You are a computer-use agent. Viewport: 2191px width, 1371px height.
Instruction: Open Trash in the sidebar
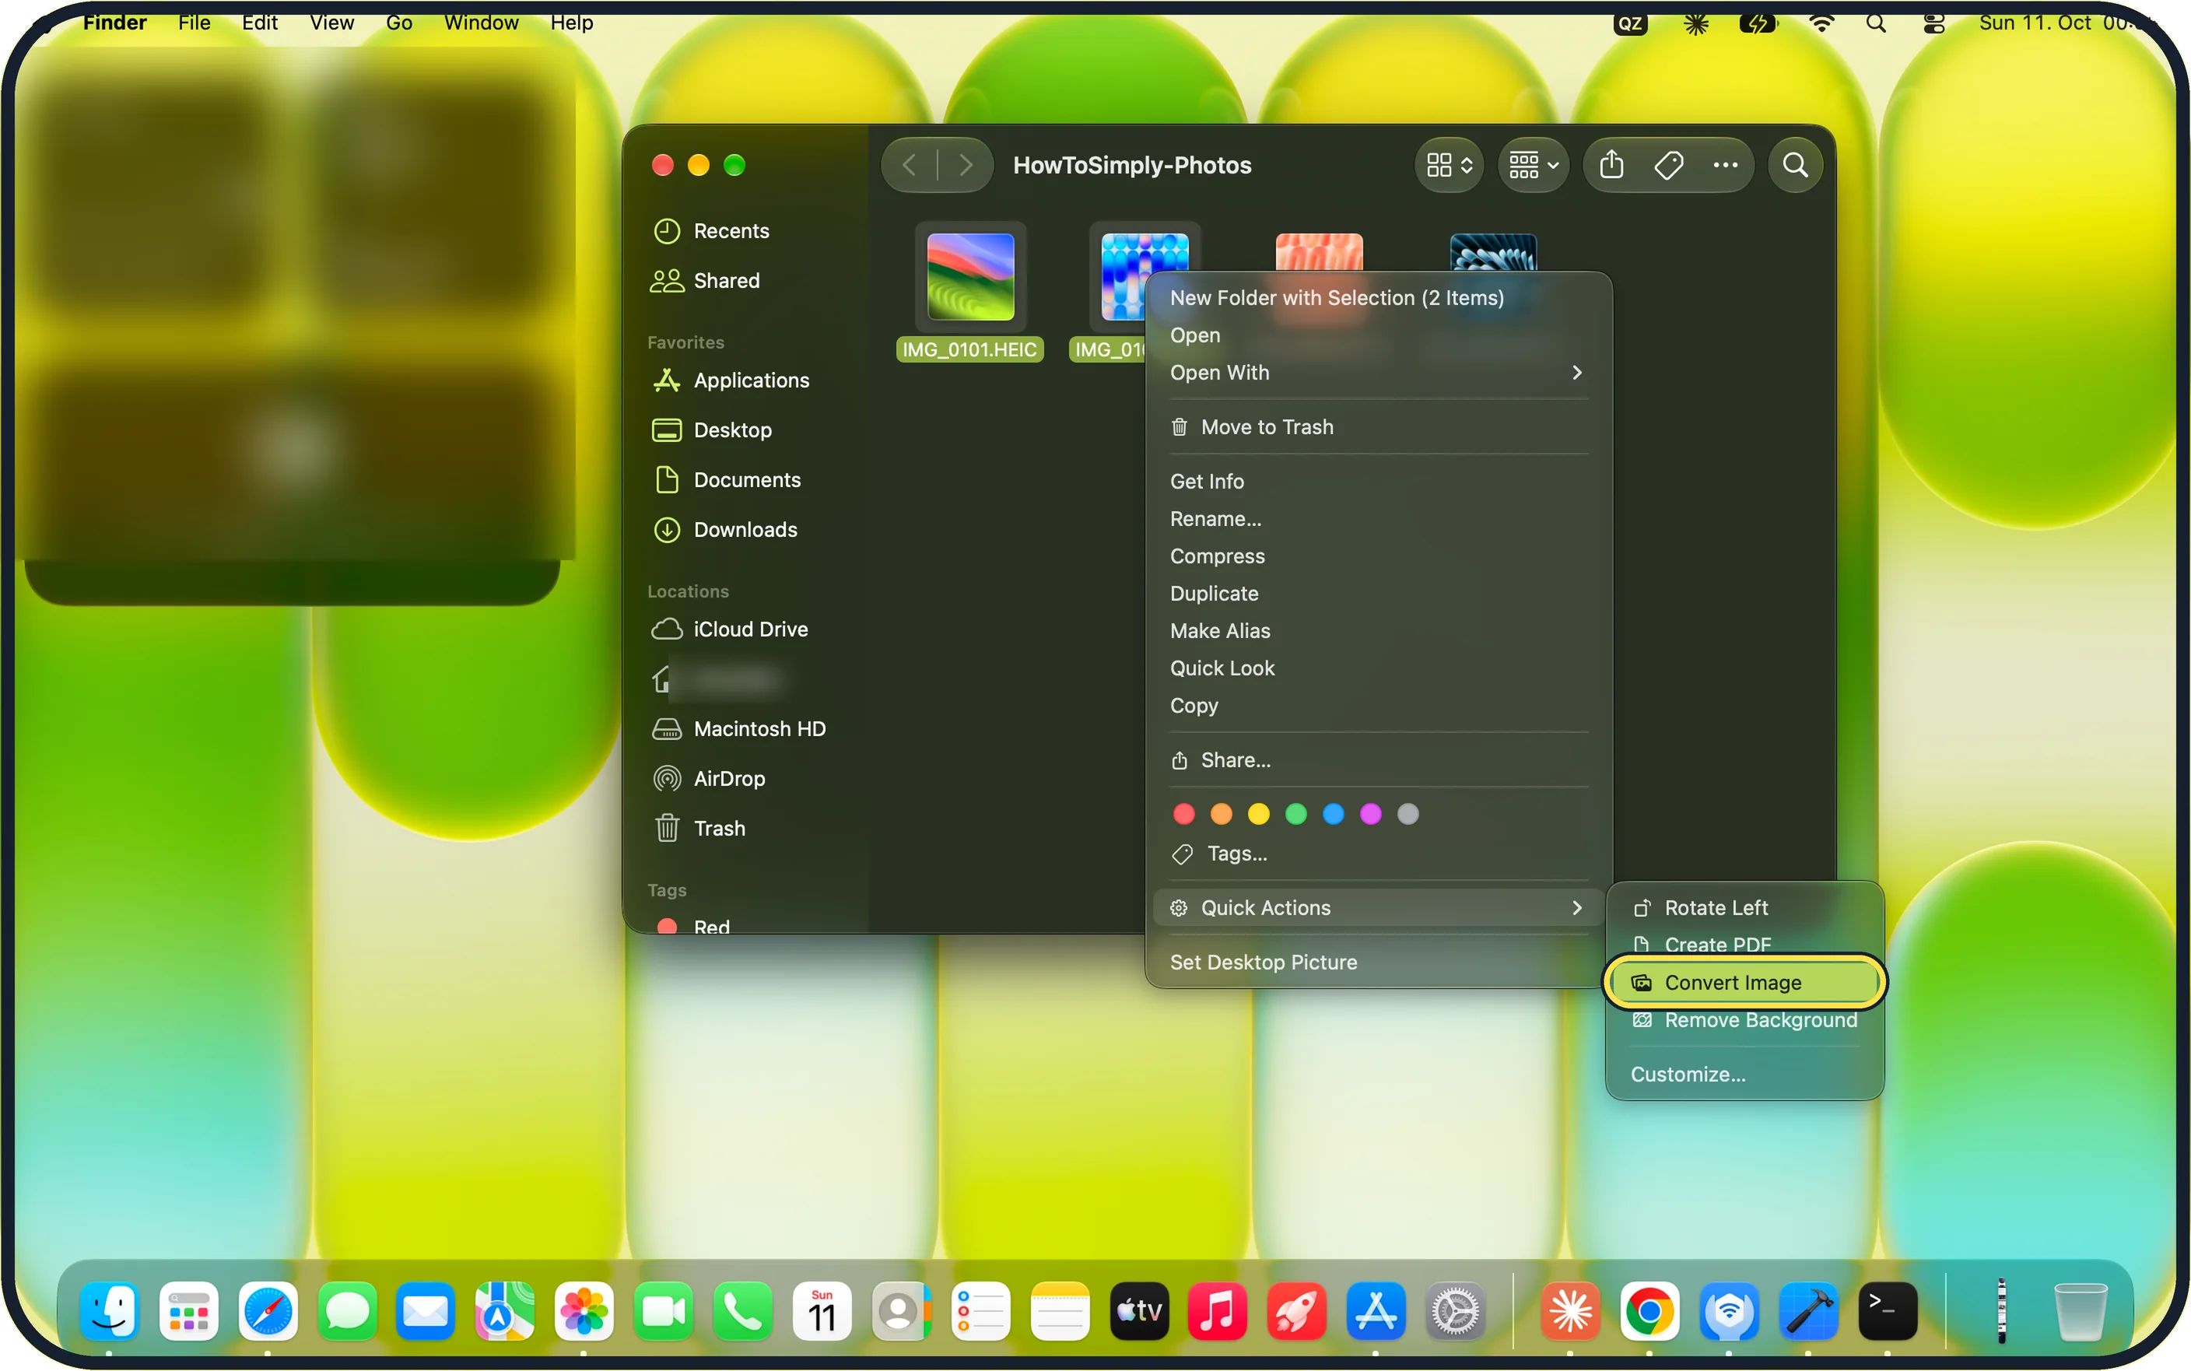(x=698, y=829)
